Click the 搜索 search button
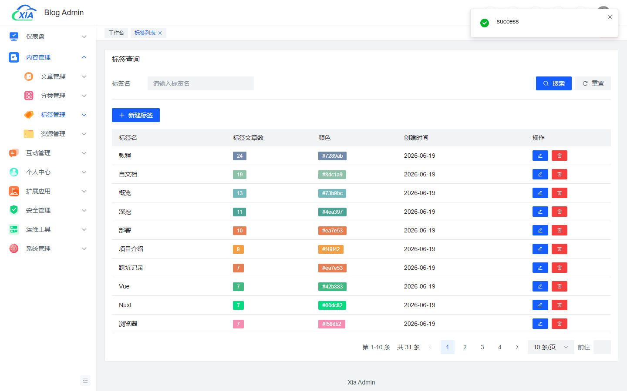Screen dimensions: 627x391 coord(554,83)
